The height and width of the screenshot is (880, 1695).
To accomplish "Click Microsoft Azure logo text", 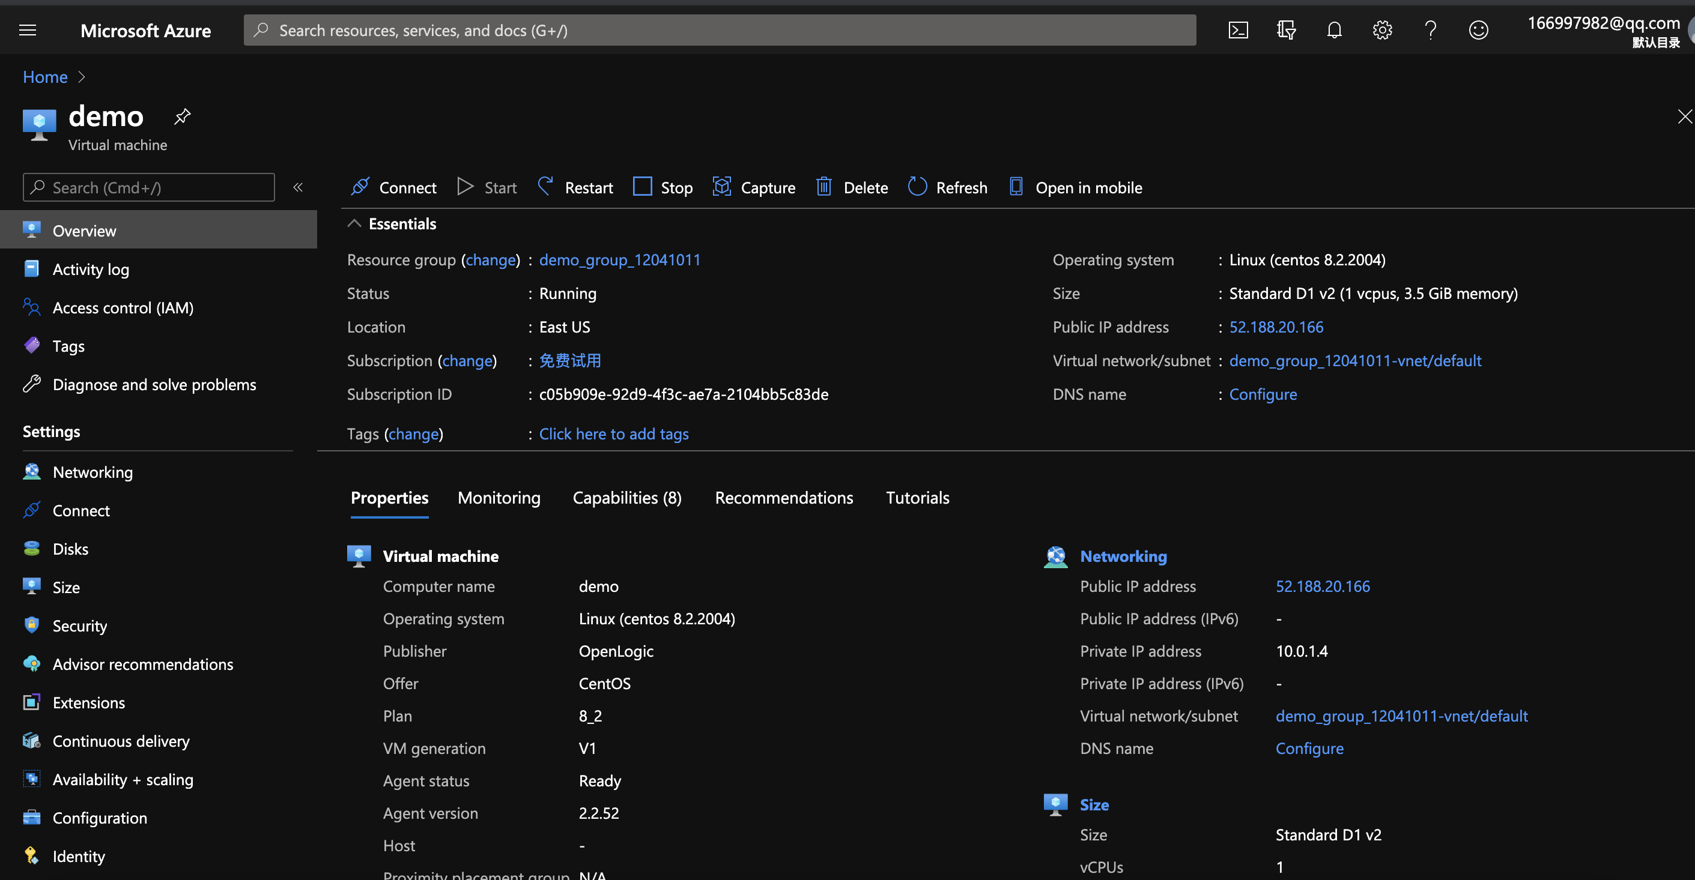I will pyautogui.click(x=145, y=30).
